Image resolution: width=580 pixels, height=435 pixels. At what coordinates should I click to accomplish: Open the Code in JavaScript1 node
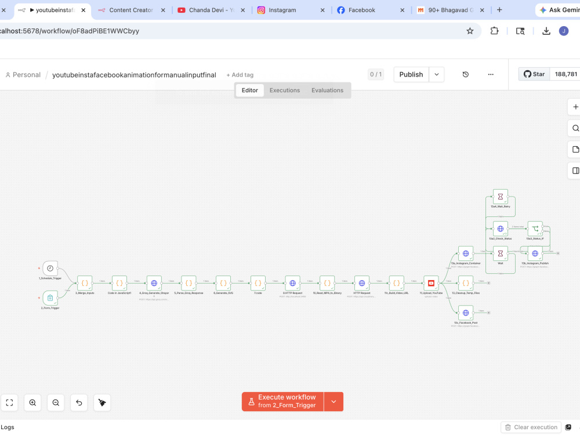click(119, 283)
